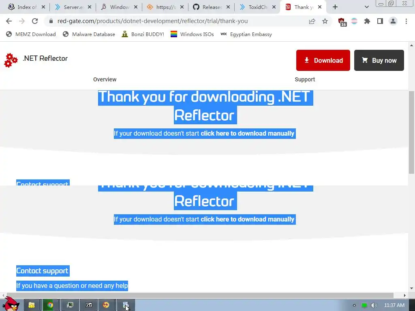Image resolution: width=415 pixels, height=311 pixels.
Task: Click the scroll-right arrow of the page
Action: click(405, 295)
